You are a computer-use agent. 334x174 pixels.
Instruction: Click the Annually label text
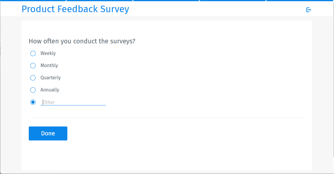point(50,90)
